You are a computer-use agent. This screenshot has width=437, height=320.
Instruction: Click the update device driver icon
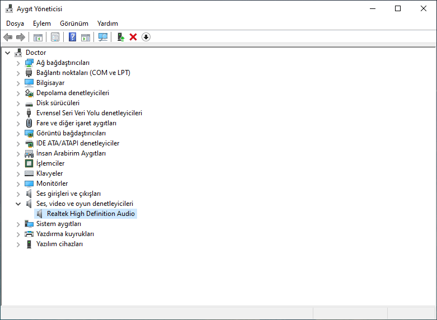pyautogui.click(x=120, y=37)
